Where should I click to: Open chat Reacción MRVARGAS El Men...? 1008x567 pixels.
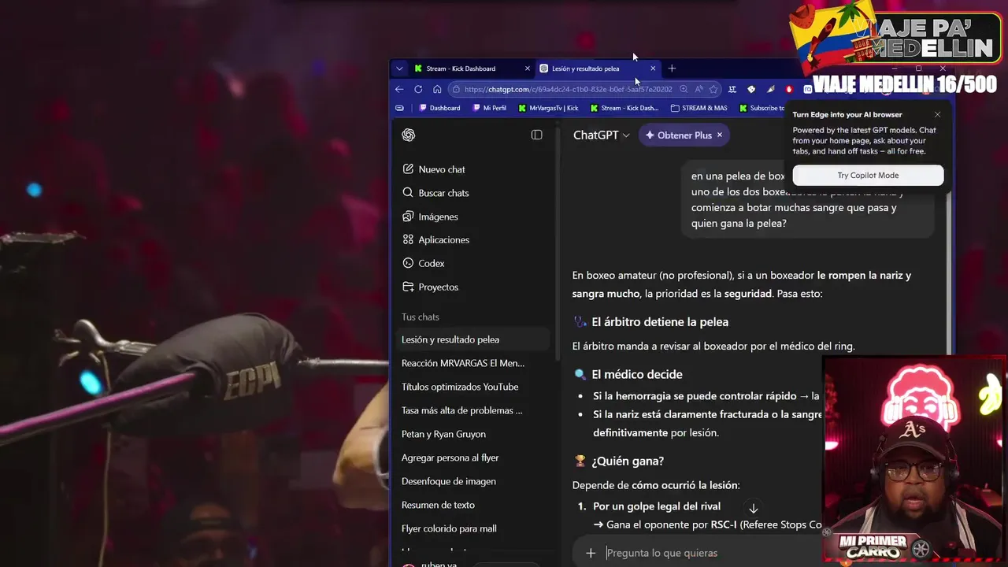(x=472, y=363)
